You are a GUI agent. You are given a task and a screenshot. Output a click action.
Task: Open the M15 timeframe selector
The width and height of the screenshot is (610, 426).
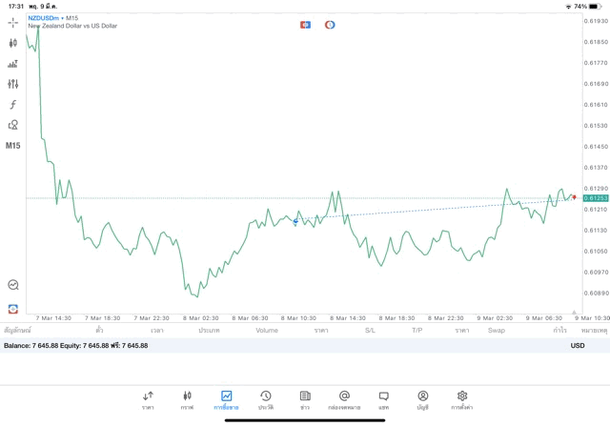[12, 146]
